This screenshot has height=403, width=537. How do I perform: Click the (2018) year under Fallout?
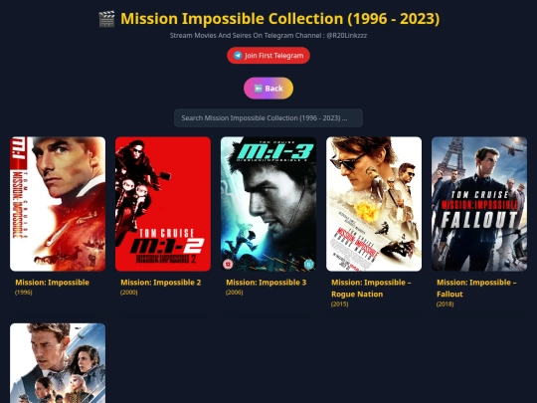[x=445, y=303]
